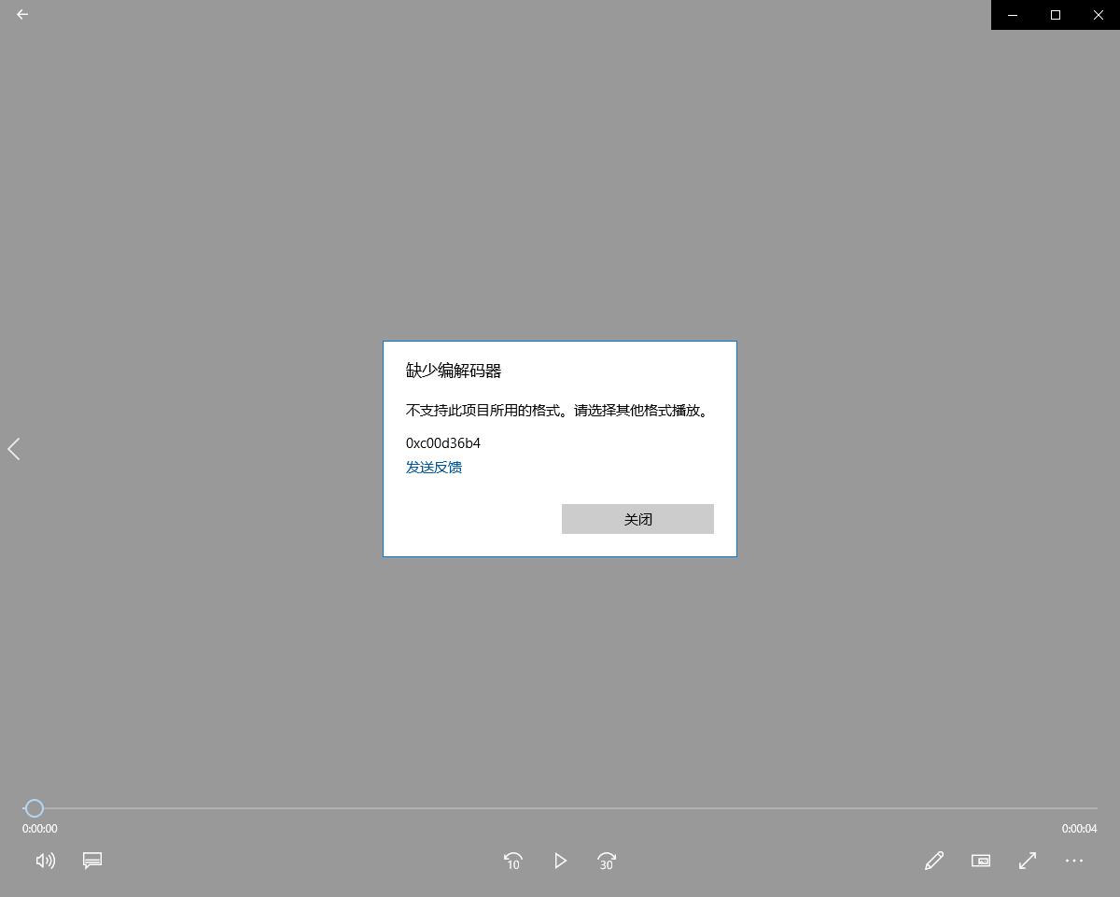This screenshot has height=897, width=1120.
Task: Click the back arrow at top left
Action: 22,15
